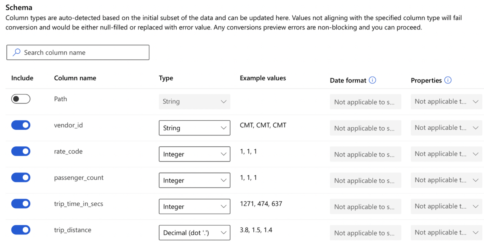484x242 pixels.
Task: Toggle the Path column include switch
Action: coord(21,99)
